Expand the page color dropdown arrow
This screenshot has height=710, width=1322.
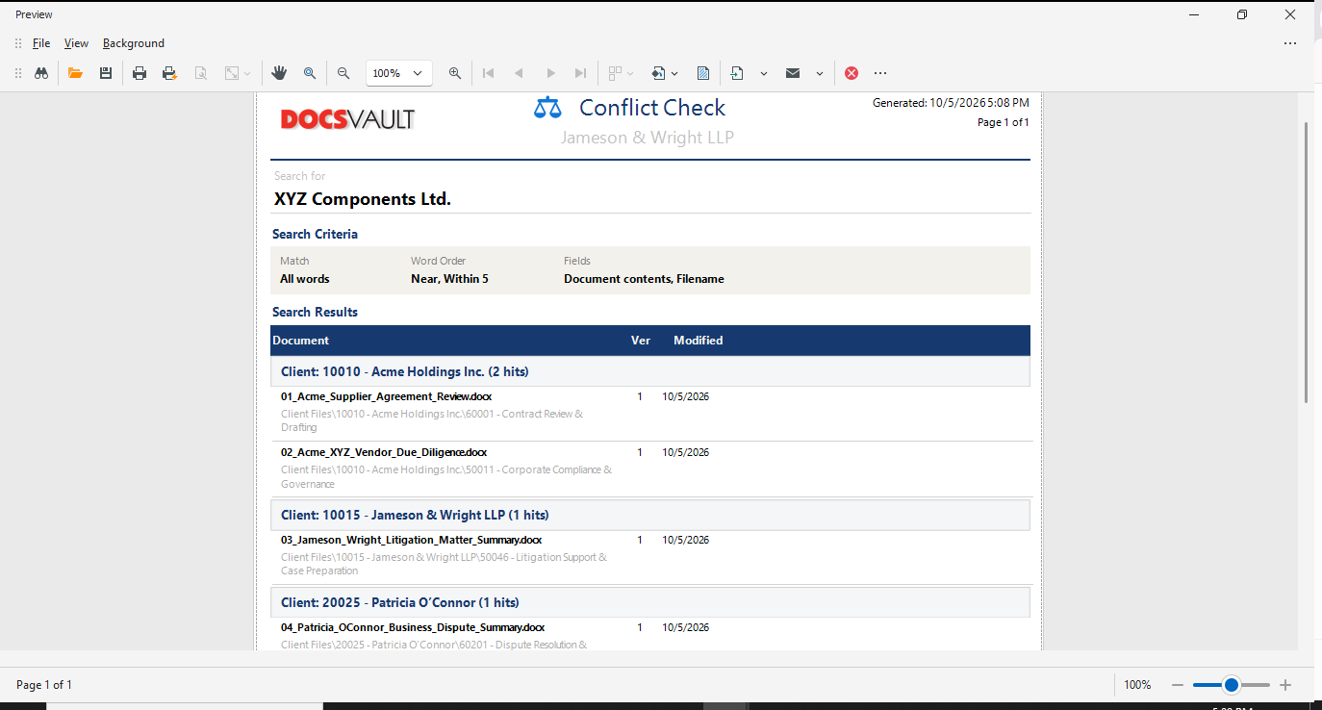[674, 73]
